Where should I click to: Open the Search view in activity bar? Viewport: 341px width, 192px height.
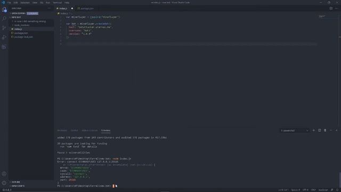click(x=4, y=19)
